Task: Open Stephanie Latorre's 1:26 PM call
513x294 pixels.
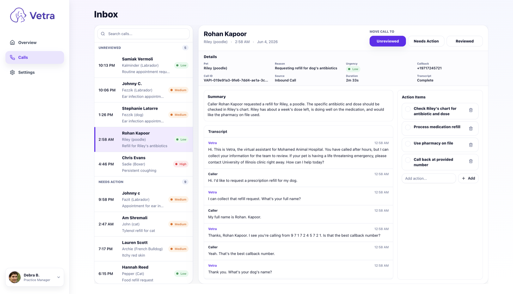Action: [x=144, y=115]
